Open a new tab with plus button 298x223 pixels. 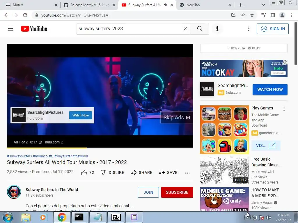[241, 5]
